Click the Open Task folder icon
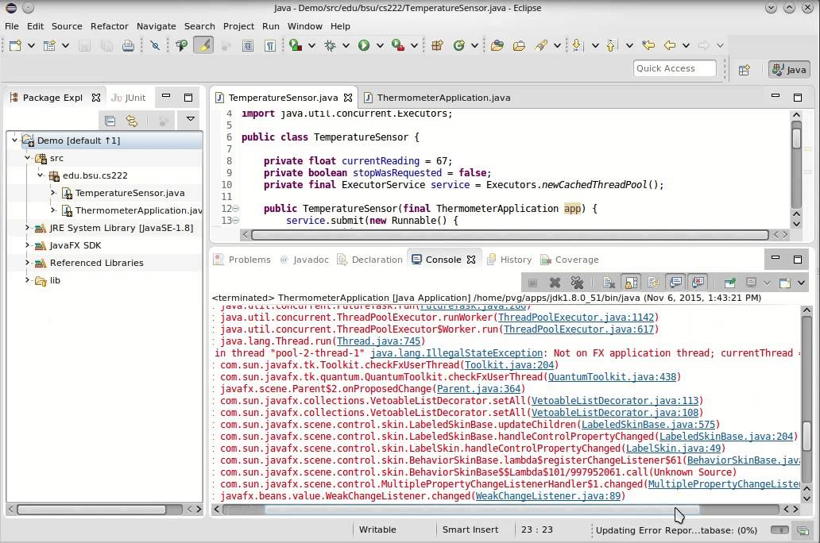This screenshot has width=820, height=543. [519, 45]
